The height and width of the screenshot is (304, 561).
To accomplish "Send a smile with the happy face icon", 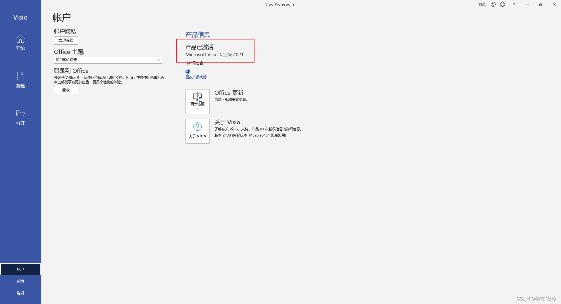I will tap(493, 4).
